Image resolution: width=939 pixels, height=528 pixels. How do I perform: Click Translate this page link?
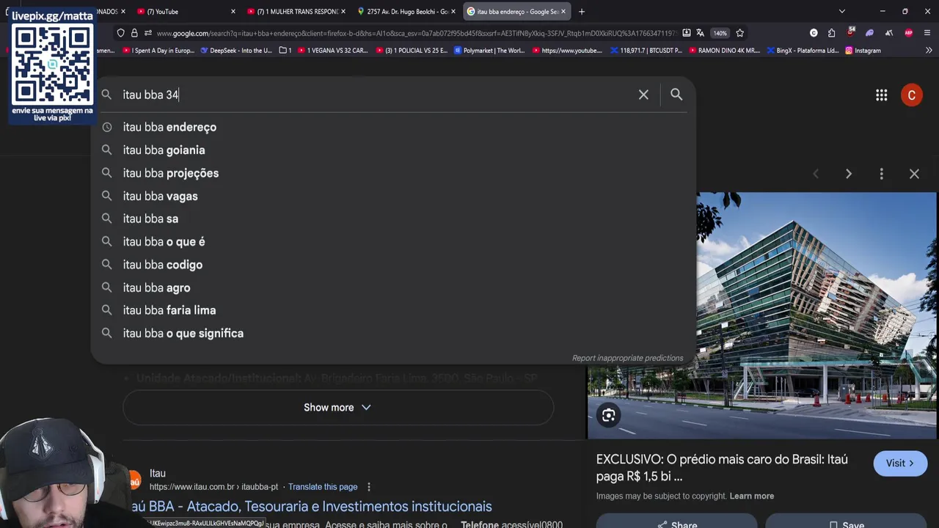[x=323, y=487]
